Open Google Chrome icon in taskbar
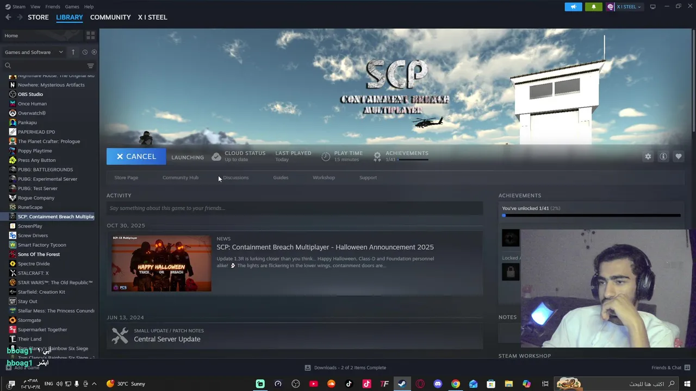The image size is (696, 391). (x=456, y=384)
